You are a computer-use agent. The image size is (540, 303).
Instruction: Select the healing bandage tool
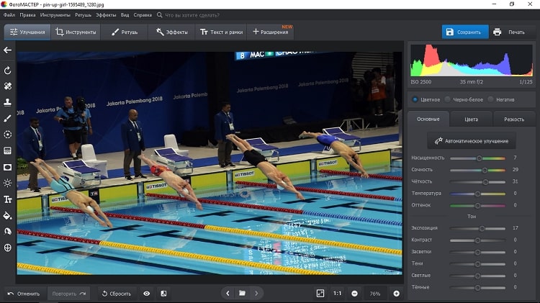pos(8,86)
